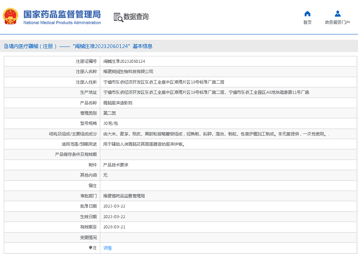The width and height of the screenshot is (358, 256).
Task: Click the 数据查询 heading text
Action: tap(136, 17)
